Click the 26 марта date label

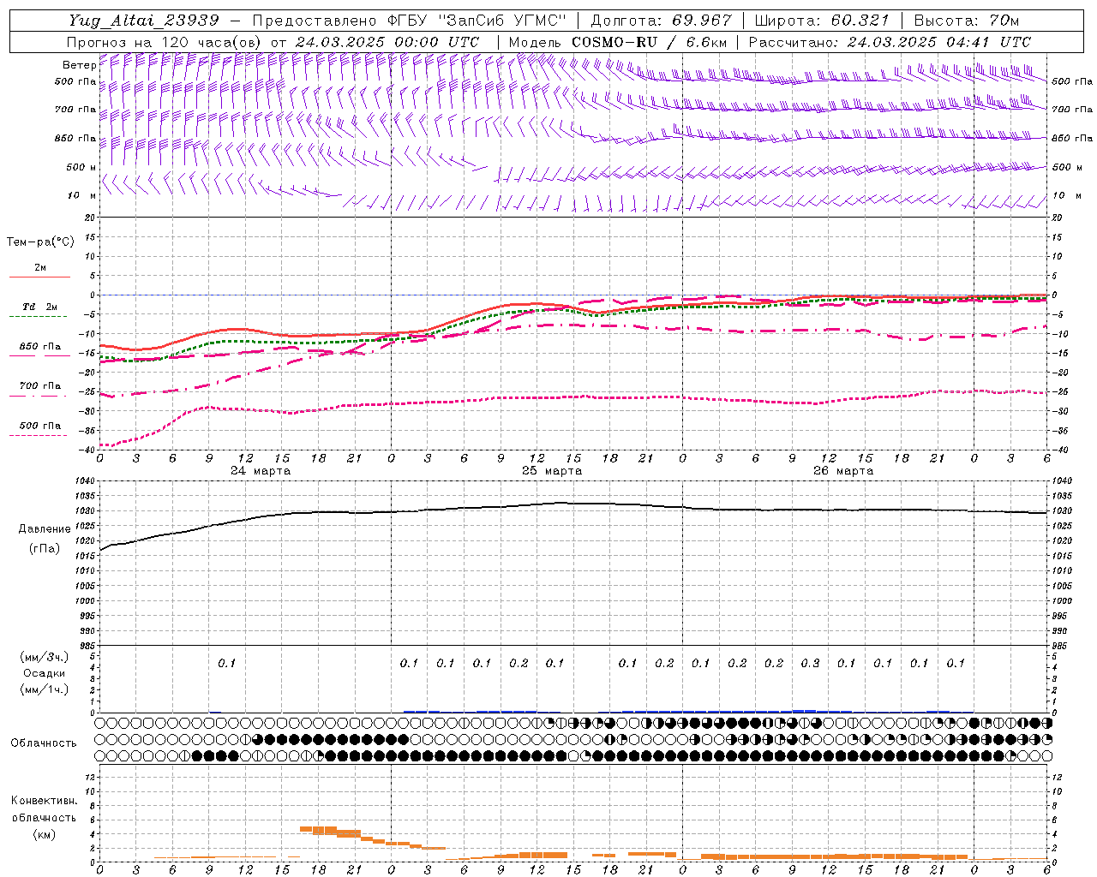pyautogui.click(x=843, y=471)
